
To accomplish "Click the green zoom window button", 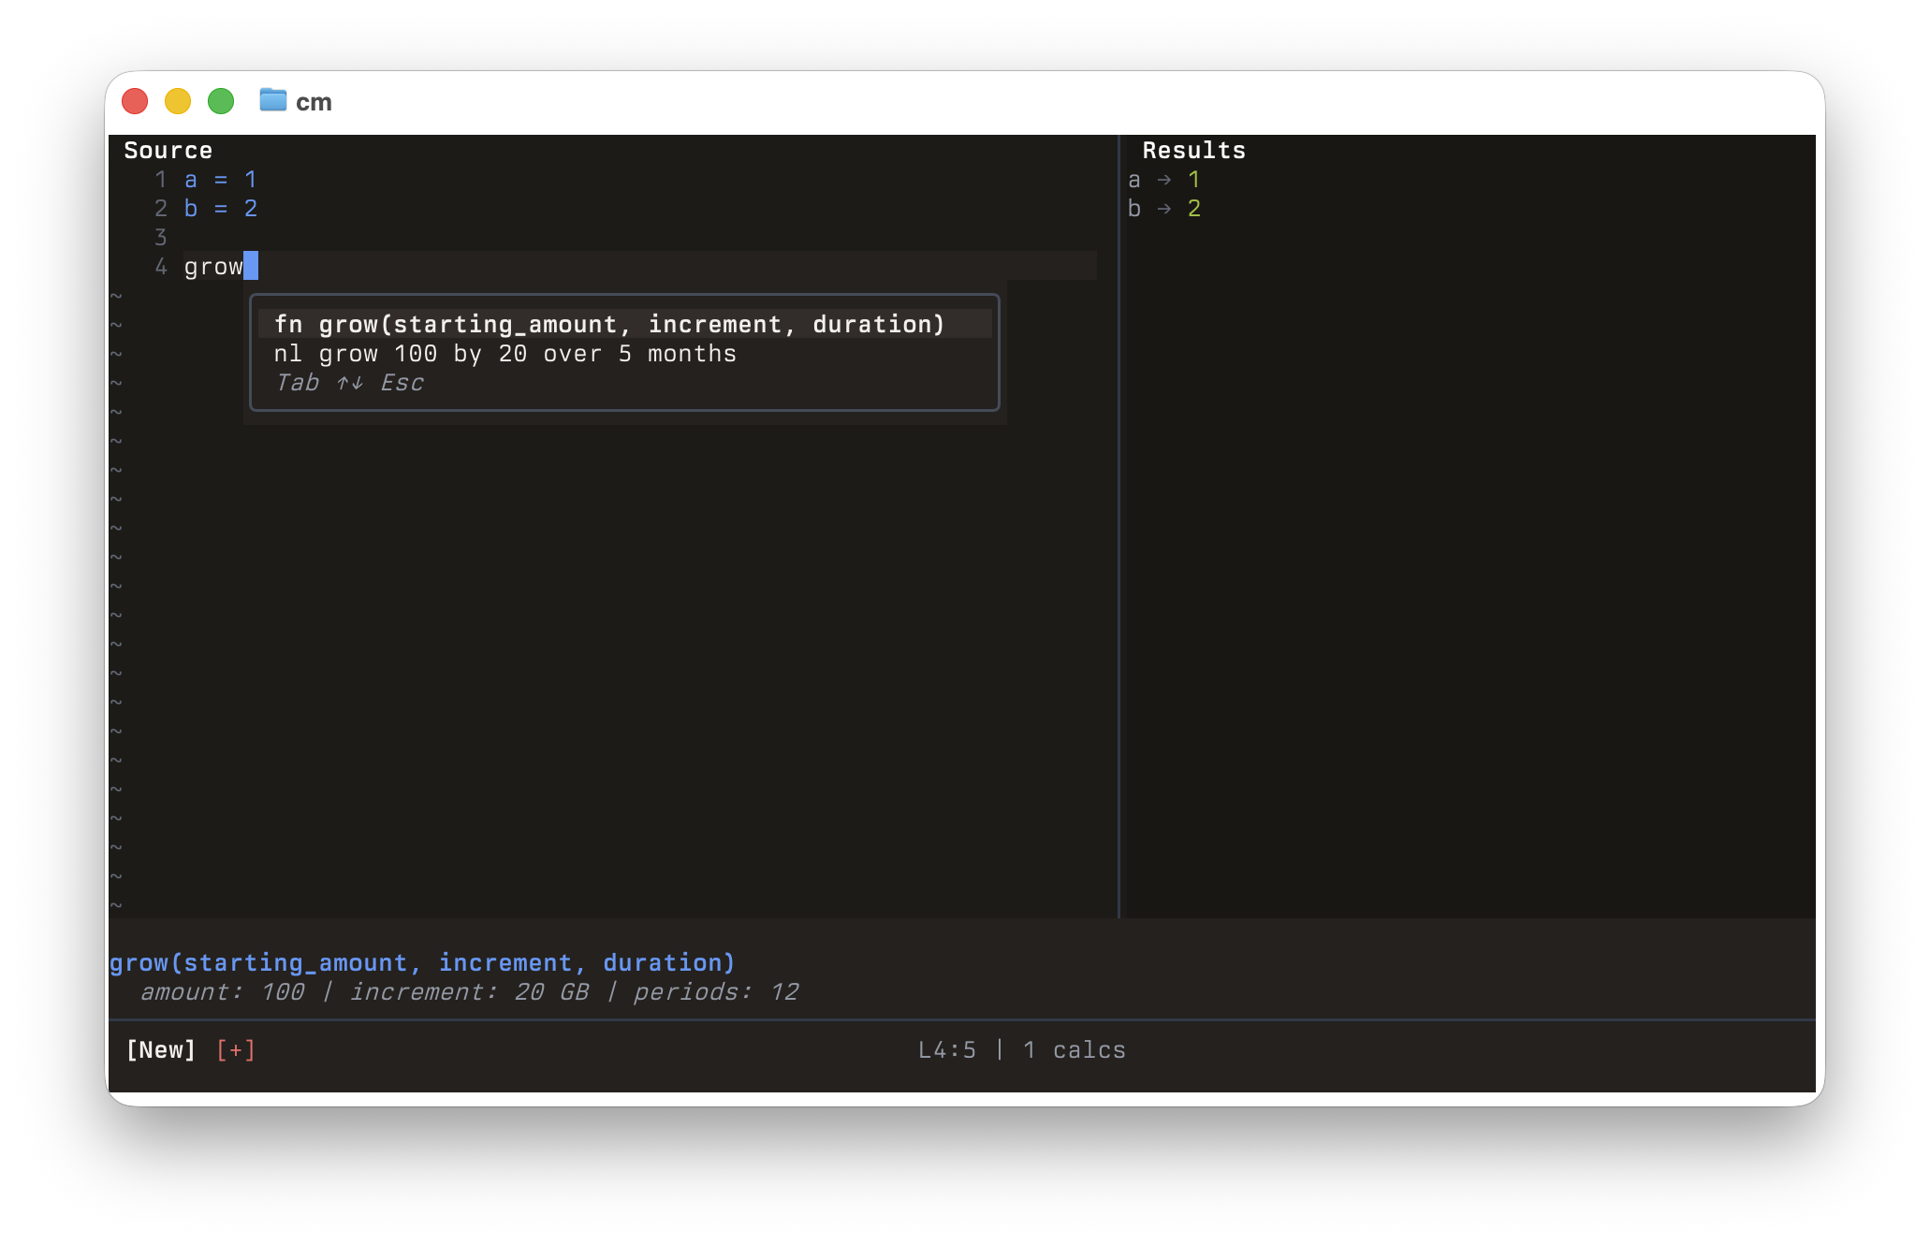I will point(221,101).
